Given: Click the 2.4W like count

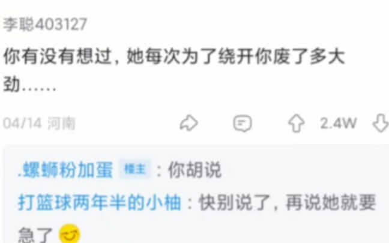Looking at the screenshot, I should click(338, 123).
